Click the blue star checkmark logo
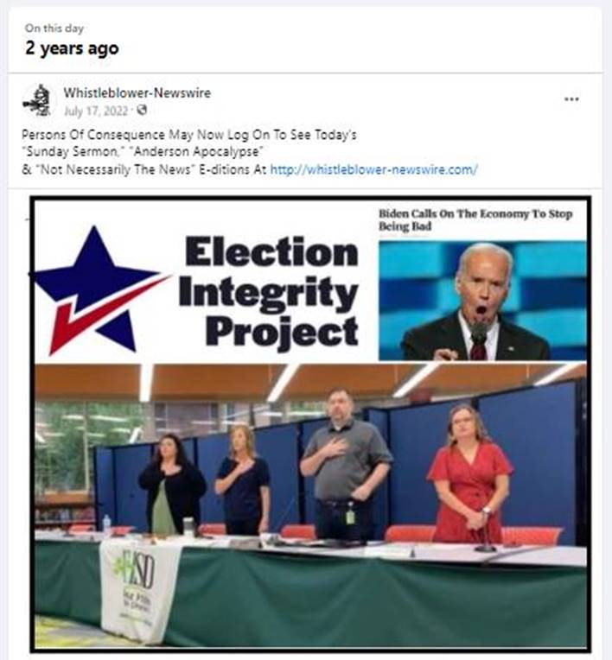The height and width of the screenshot is (660, 612). pos(99,290)
